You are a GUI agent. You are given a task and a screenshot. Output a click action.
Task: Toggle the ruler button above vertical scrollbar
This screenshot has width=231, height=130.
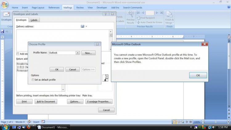(229, 37)
